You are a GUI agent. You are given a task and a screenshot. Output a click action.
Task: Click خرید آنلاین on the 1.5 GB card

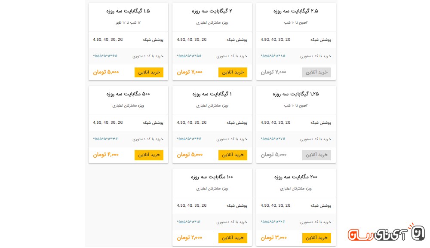point(149,72)
